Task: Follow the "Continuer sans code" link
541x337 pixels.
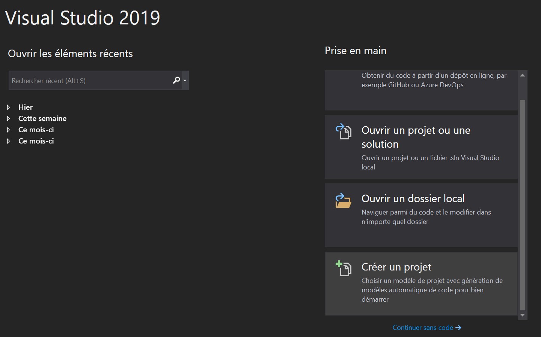Action: (423, 328)
